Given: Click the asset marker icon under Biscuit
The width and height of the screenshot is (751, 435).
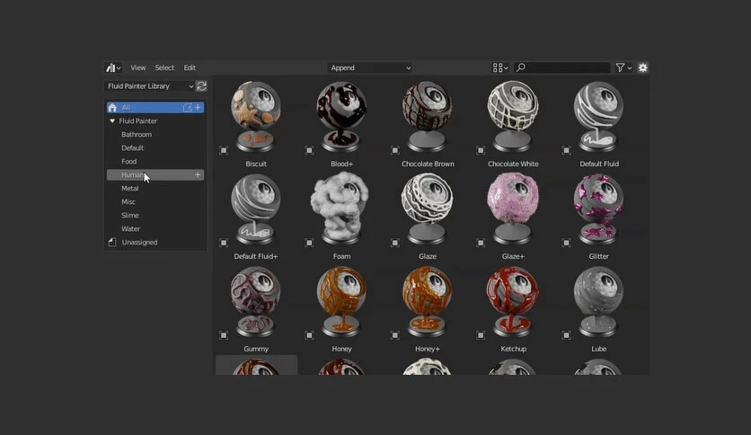Looking at the screenshot, I should [224, 150].
